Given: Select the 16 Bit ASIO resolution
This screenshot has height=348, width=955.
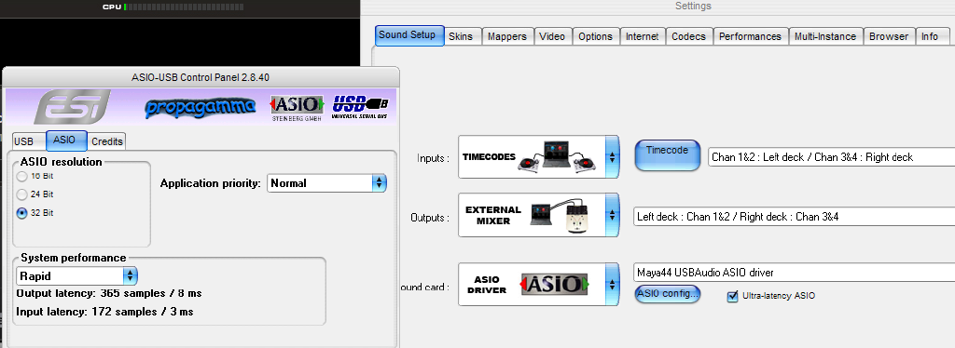Looking at the screenshot, I should coord(22,177).
